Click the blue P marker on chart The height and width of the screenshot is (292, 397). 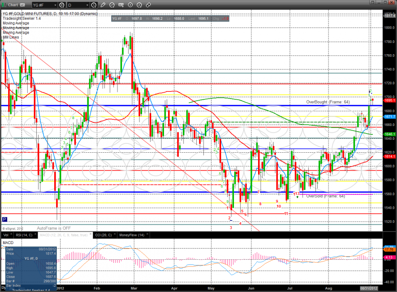pyautogui.click(x=4, y=219)
